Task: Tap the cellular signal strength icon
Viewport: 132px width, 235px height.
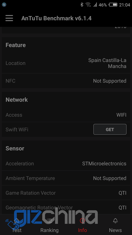Action: pos(95,5)
